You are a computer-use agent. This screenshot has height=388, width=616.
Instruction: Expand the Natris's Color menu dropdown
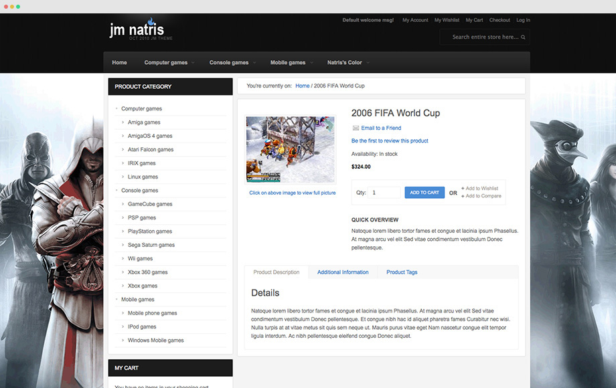368,63
